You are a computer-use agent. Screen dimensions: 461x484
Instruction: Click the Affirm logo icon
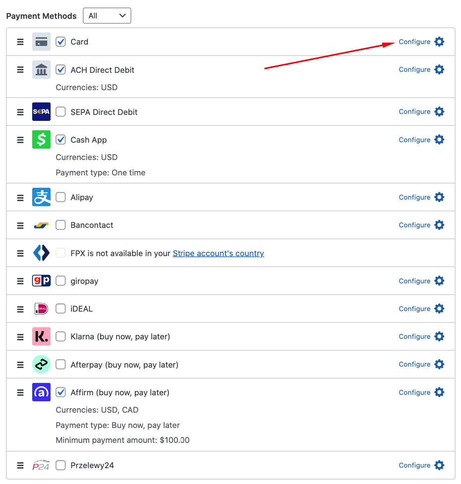pos(41,392)
